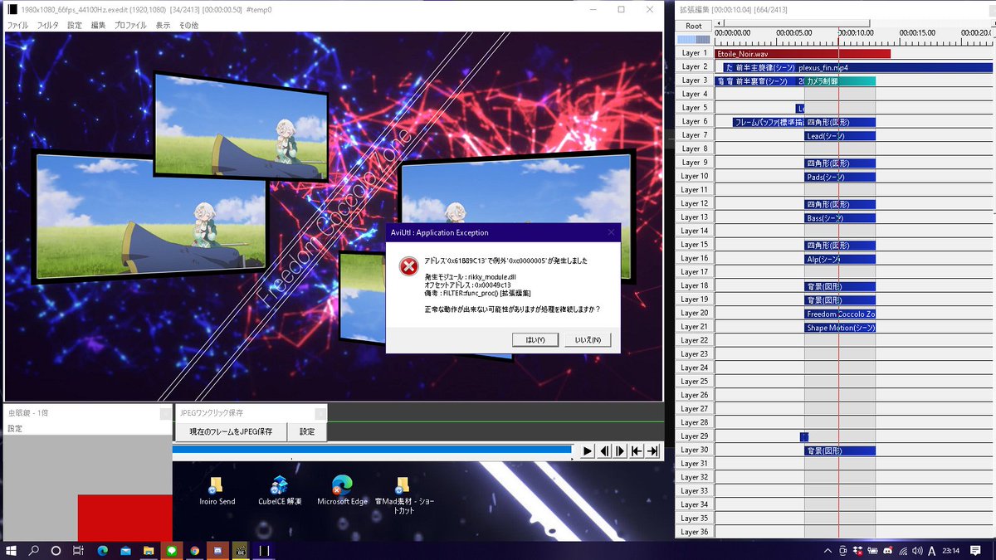
Task: Open the 編集 menu
Action: pos(98,25)
